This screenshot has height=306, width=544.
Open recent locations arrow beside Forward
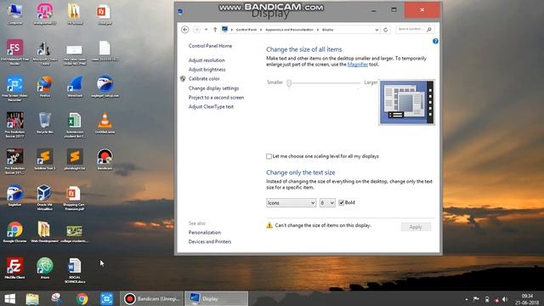[206, 30]
